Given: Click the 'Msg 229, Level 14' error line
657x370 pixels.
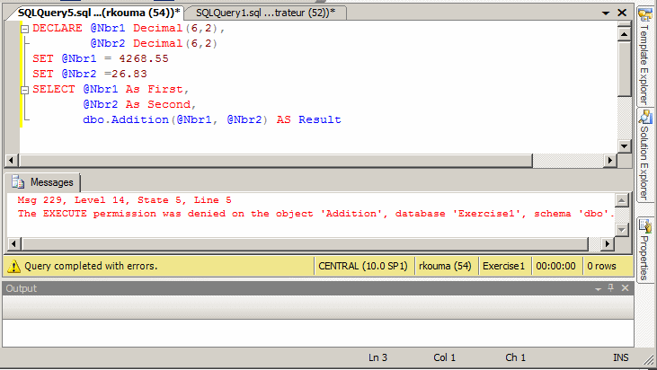Looking at the screenshot, I should pyautogui.click(x=124, y=200).
